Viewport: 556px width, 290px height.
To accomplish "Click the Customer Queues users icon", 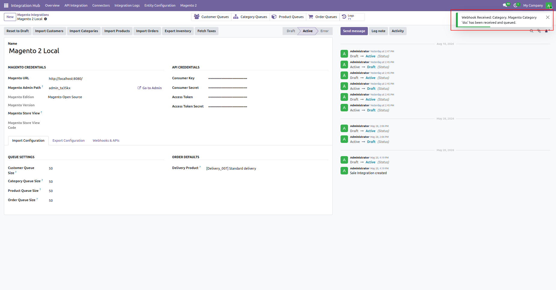I will pyautogui.click(x=197, y=17).
